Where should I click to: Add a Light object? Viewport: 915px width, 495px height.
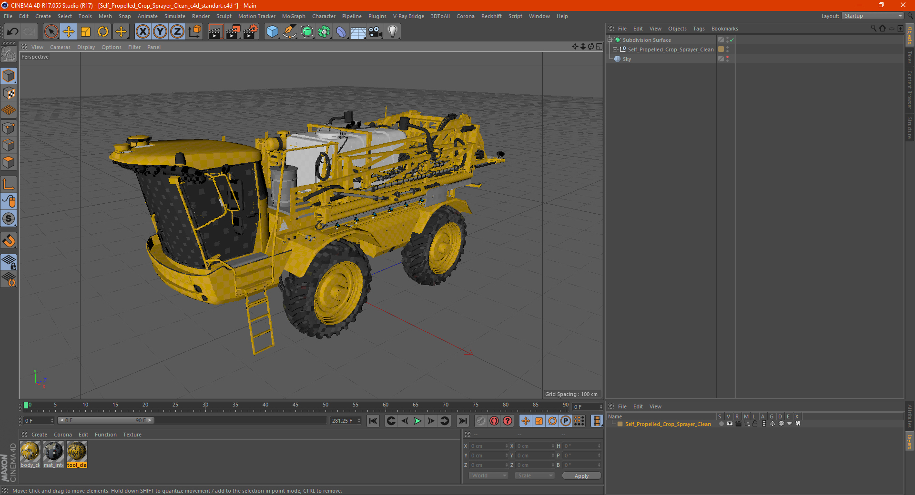393,32
